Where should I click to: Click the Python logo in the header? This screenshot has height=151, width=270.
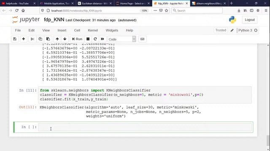pyautogui.click(x=232, y=20)
